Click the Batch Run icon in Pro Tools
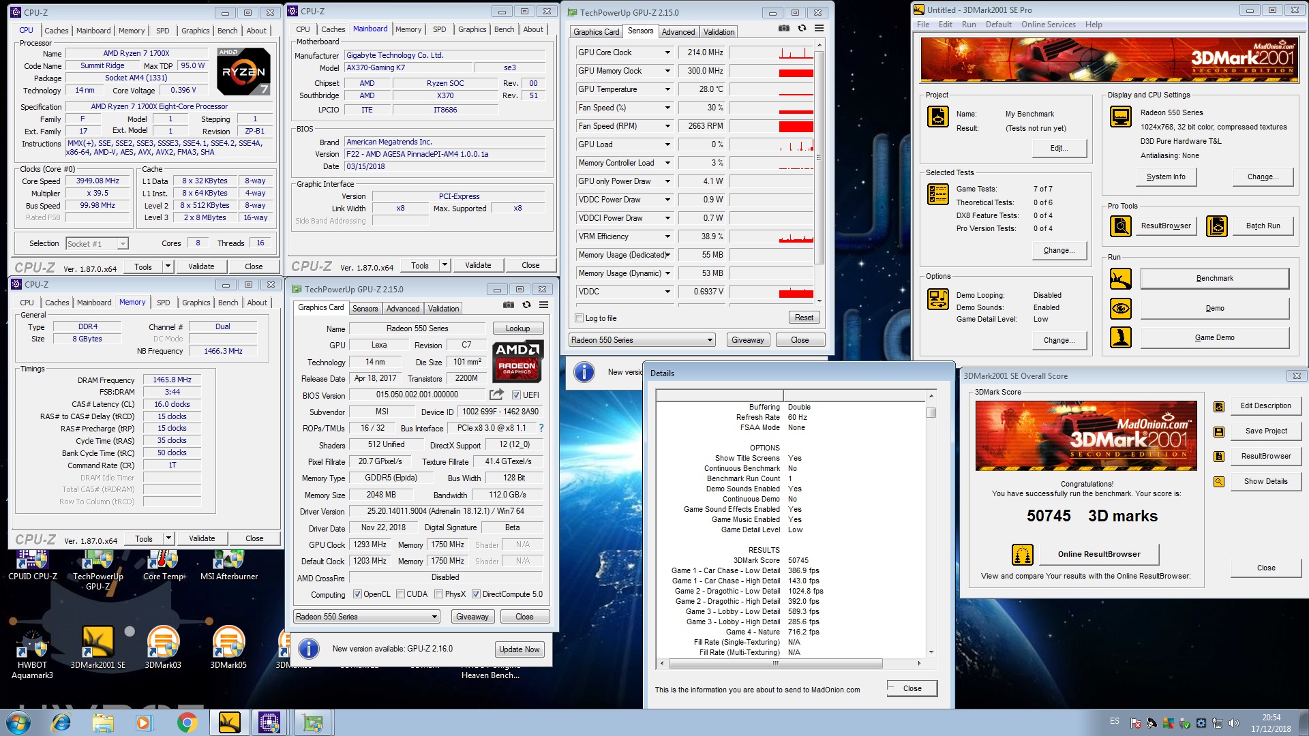The width and height of the screenshot is (1309, 736). click(x=1217, y=226)
